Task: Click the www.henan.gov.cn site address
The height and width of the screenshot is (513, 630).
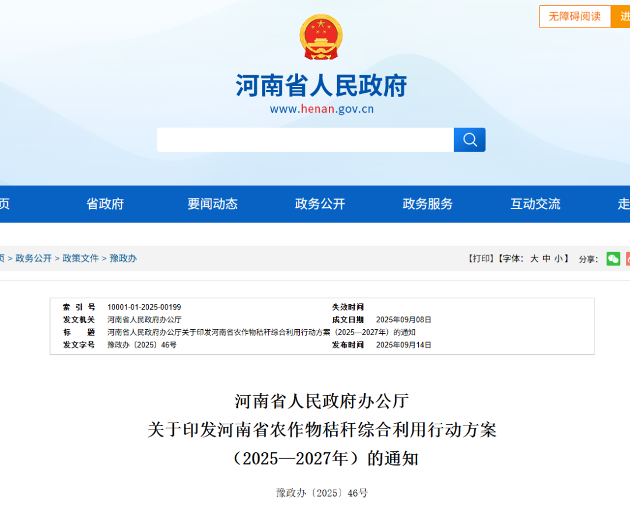Action: tap(322, 109)
